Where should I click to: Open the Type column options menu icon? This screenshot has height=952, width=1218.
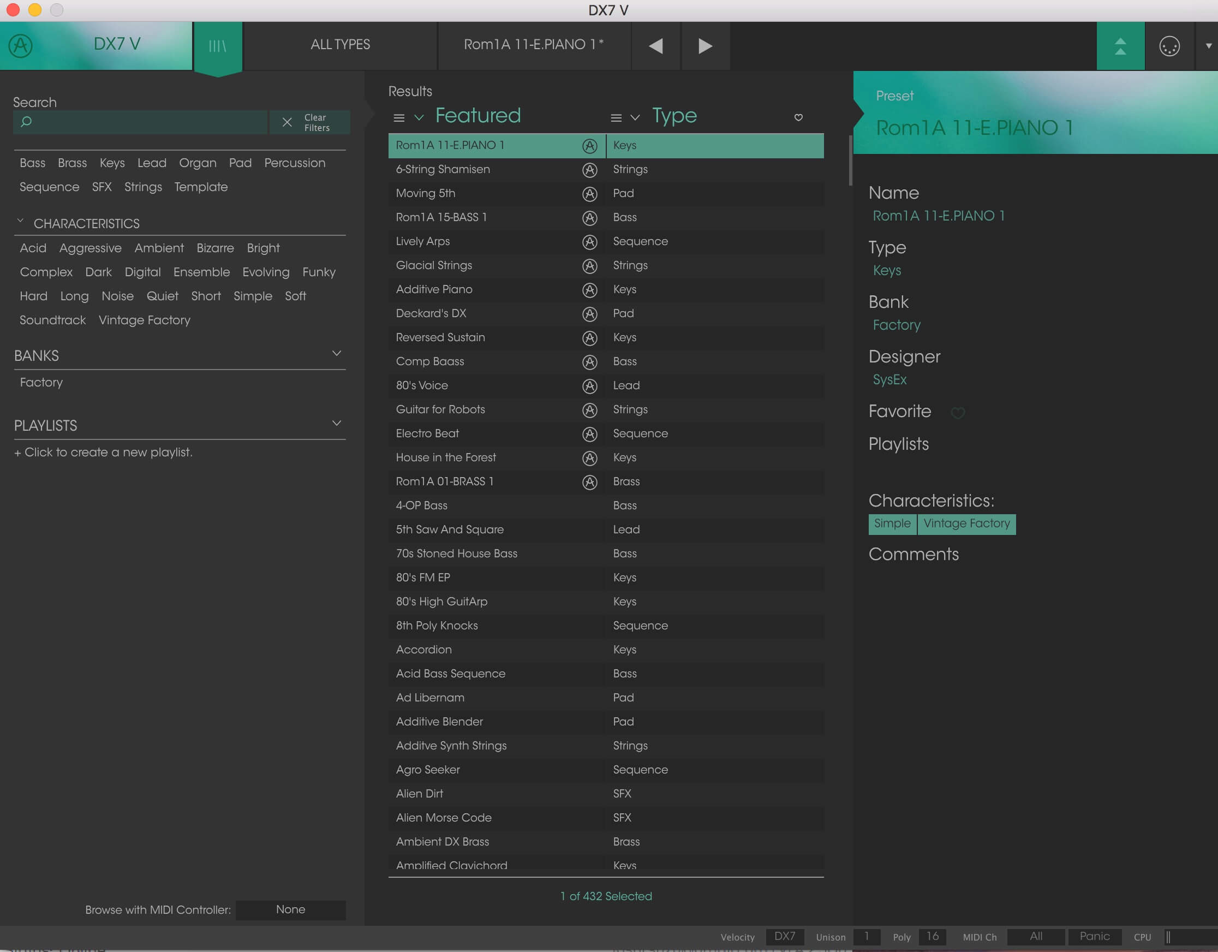click(616, 118)
